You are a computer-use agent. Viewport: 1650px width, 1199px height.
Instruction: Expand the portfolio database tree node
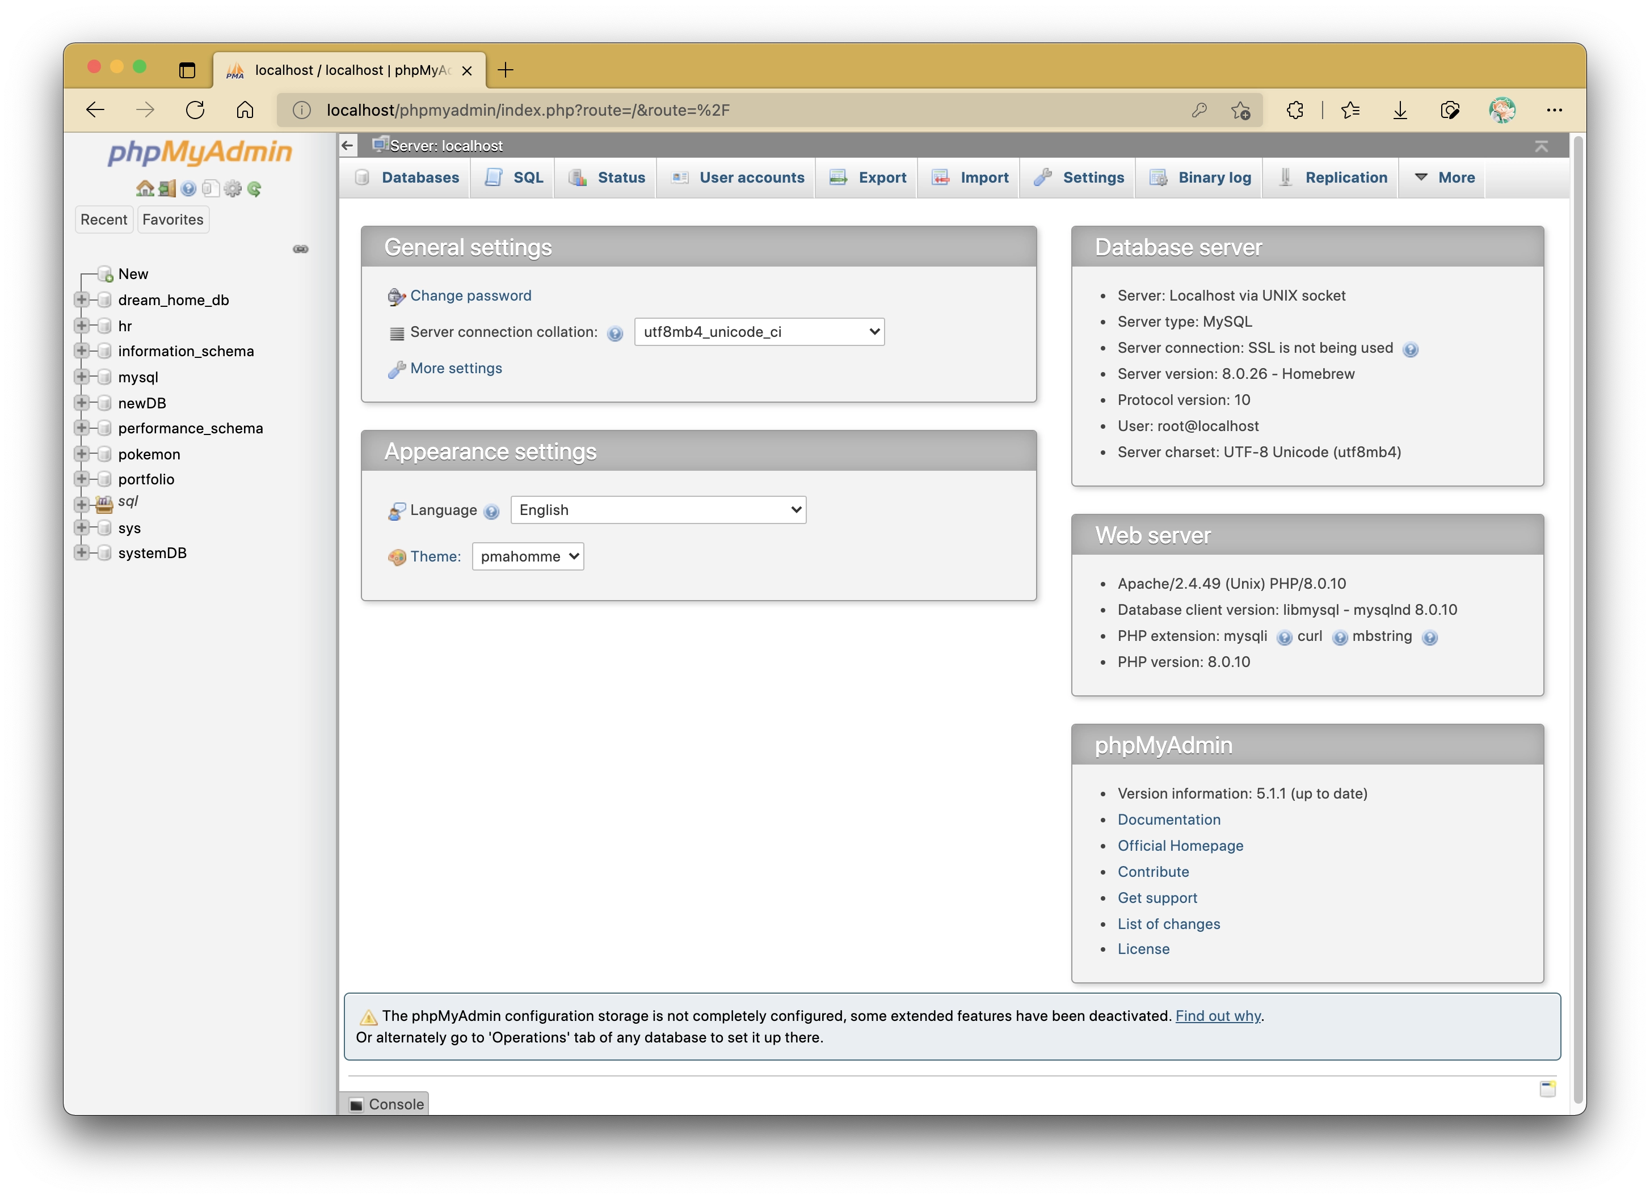tap(82, 480)
